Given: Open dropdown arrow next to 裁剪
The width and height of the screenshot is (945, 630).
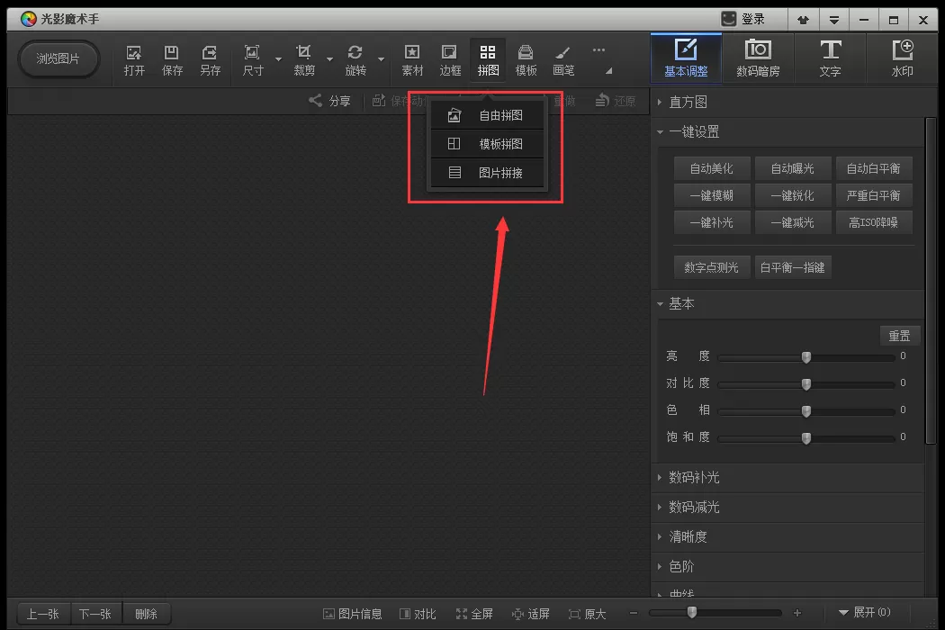Looking at the screenshot, I should (329, 59).
